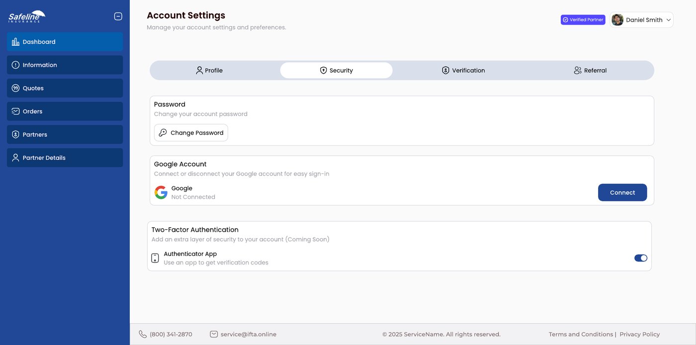Click the Account Settings page heading
This screenshot has width=696, height=345.
(x=186, y=15)
